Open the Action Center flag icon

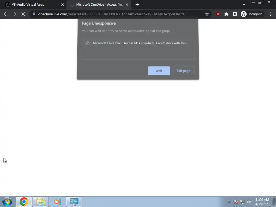pos(236,202)
